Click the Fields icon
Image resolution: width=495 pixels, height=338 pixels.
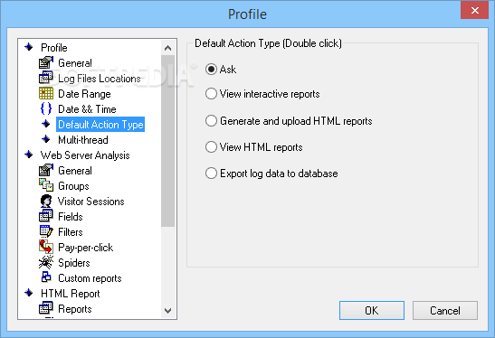[x=46, y=216]
